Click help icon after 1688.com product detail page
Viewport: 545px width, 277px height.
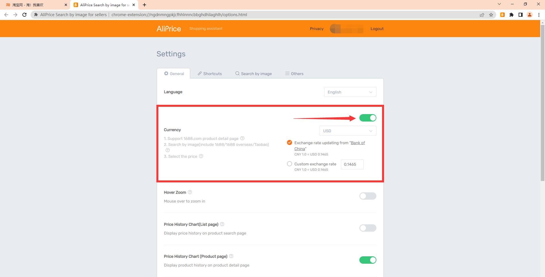[242, 138]
